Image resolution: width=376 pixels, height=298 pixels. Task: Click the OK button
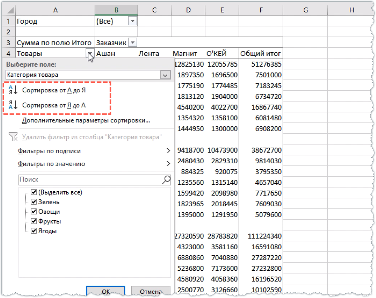pos(106,291)
